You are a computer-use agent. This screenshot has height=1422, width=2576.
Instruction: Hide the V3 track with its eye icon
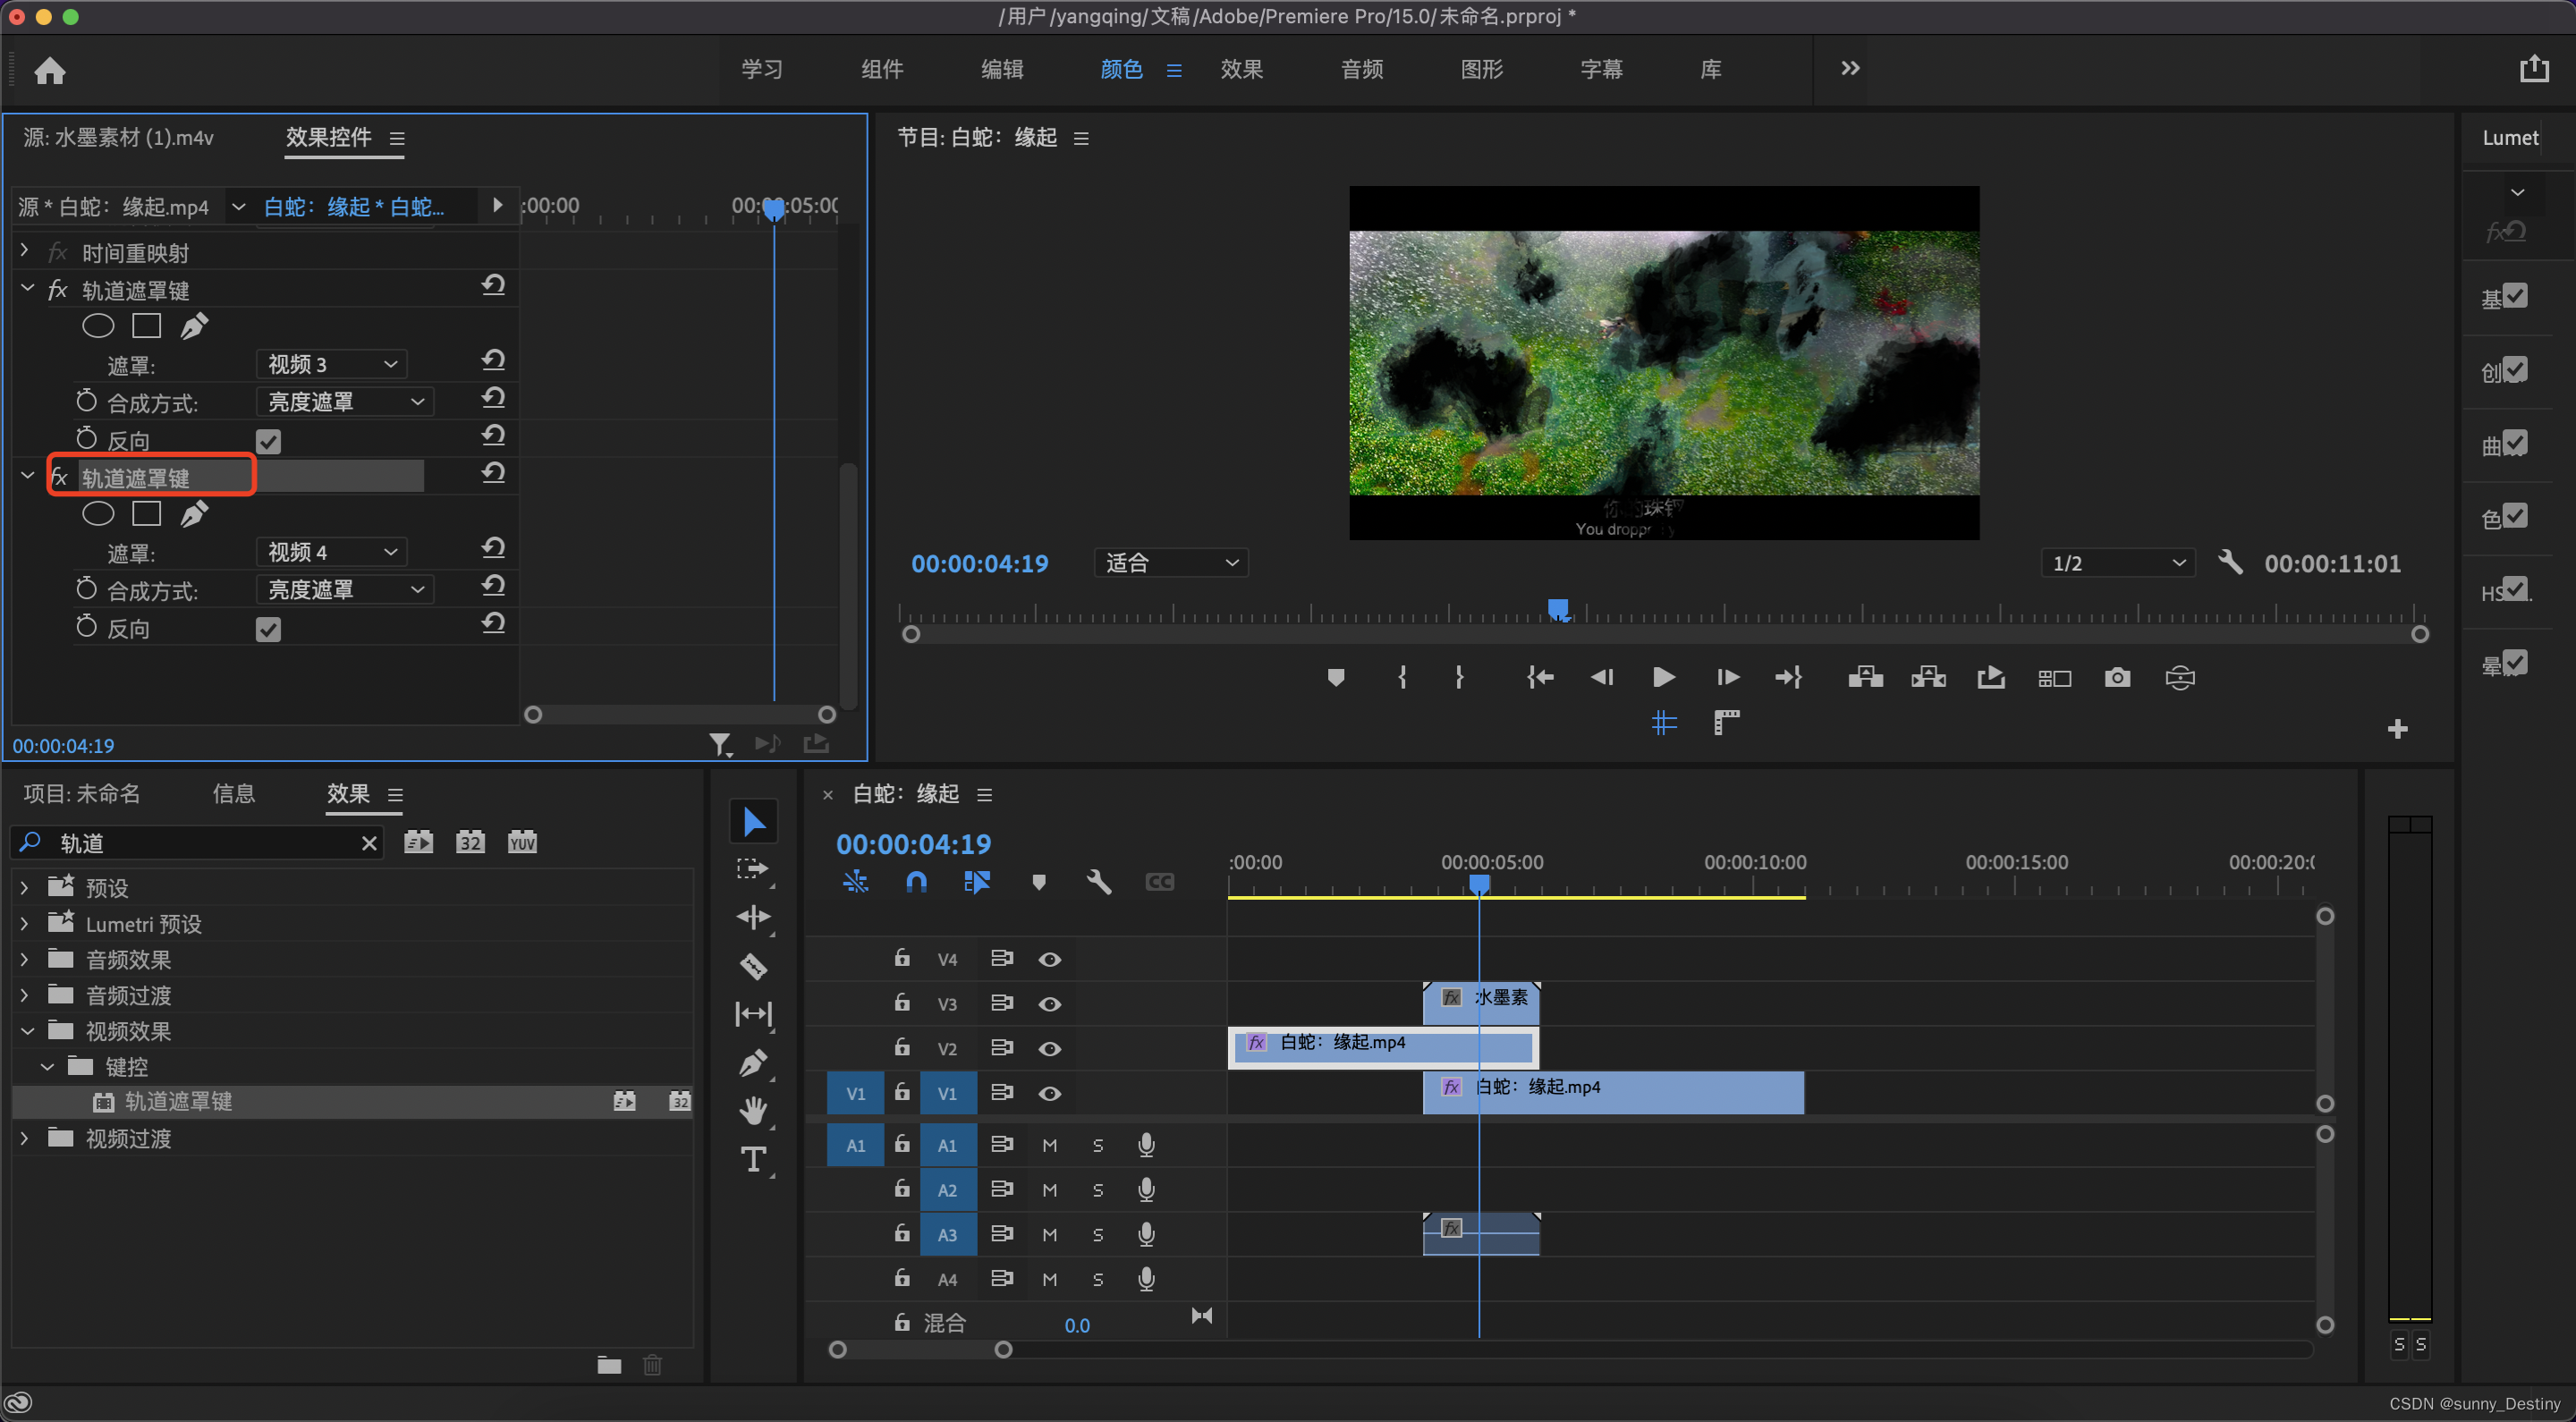pyautogui.click(x=1049, y=1004)
